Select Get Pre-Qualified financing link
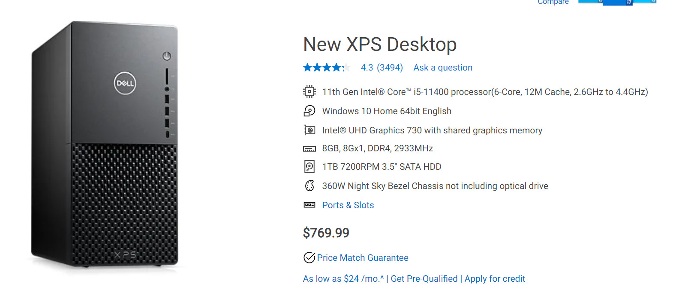This screenshot has height=286, width=679. coord(424,279)
